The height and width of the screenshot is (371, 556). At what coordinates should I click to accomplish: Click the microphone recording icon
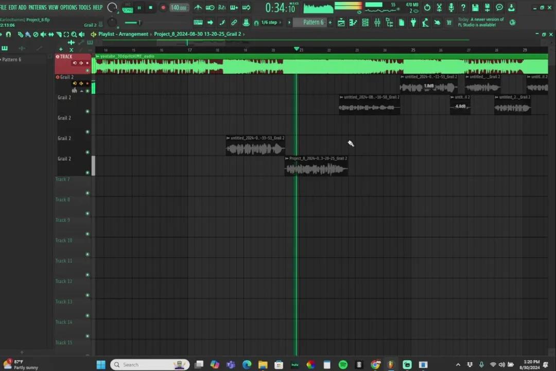(x=451, y=8)
